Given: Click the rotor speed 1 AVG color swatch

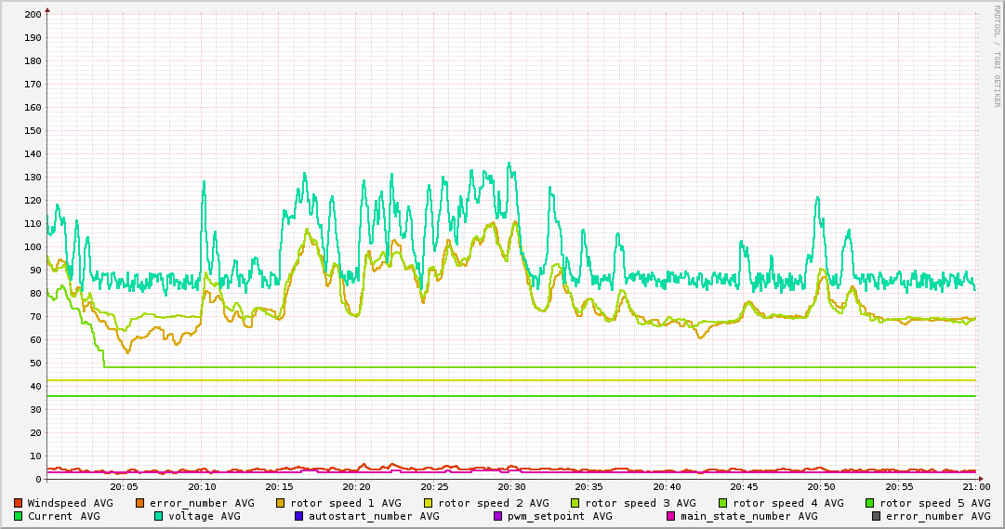Looking at the screenshot, I should pyautogui.click(x=281, y=503).
